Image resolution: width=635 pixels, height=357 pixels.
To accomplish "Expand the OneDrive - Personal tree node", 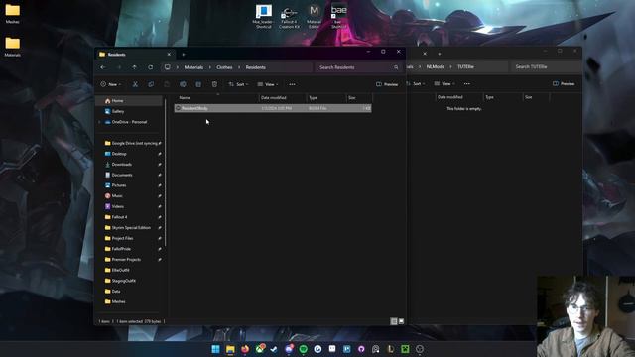I will [x=99, y=122].
